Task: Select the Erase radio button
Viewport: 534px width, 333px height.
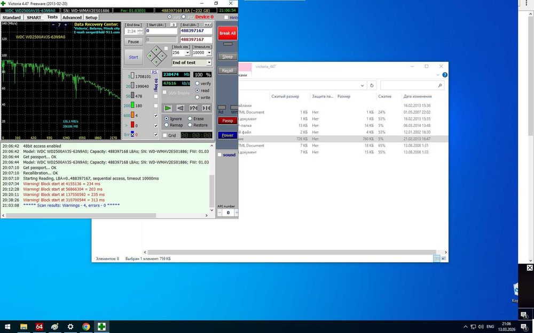Action: tap(190, 119)
